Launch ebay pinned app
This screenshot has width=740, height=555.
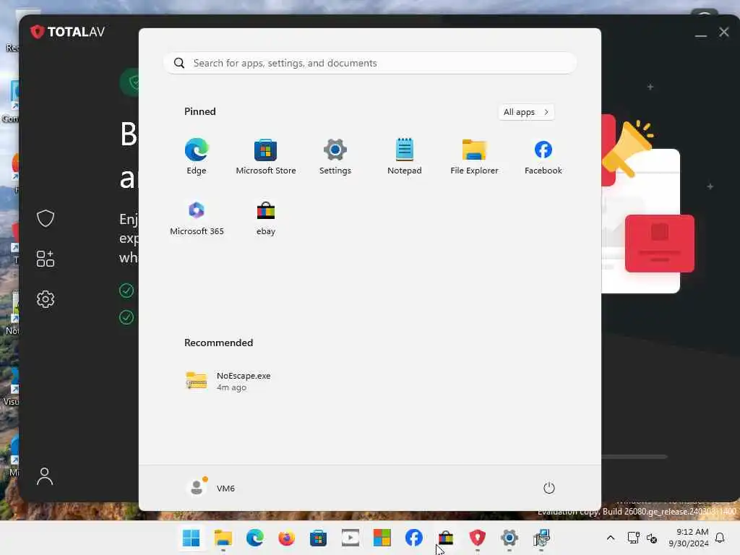click(x=266, y=218)
